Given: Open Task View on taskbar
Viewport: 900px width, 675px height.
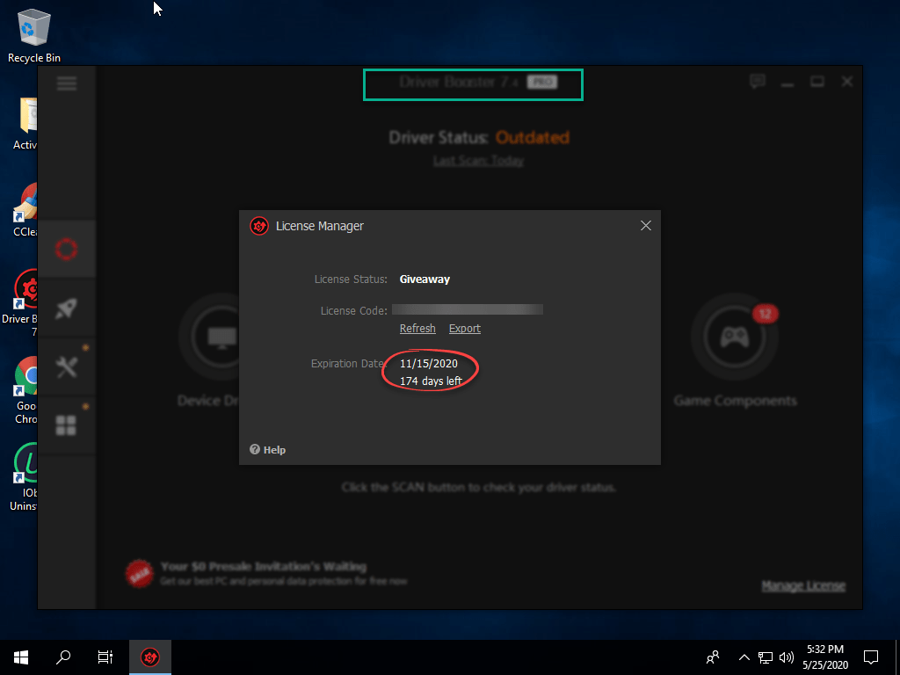Looking at the screenshot, I should coord(105,657).
